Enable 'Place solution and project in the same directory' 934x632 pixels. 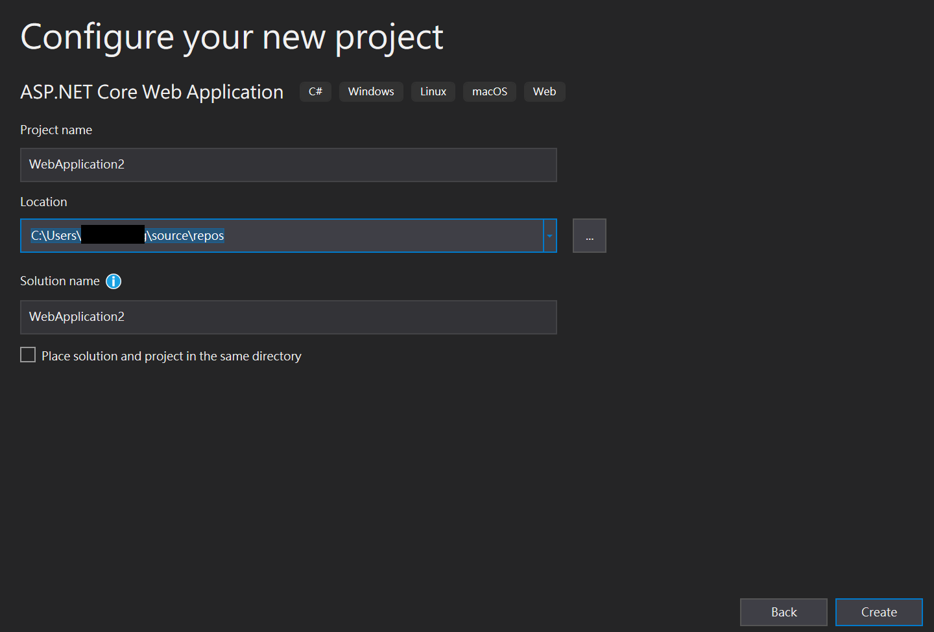click(27, 355)
